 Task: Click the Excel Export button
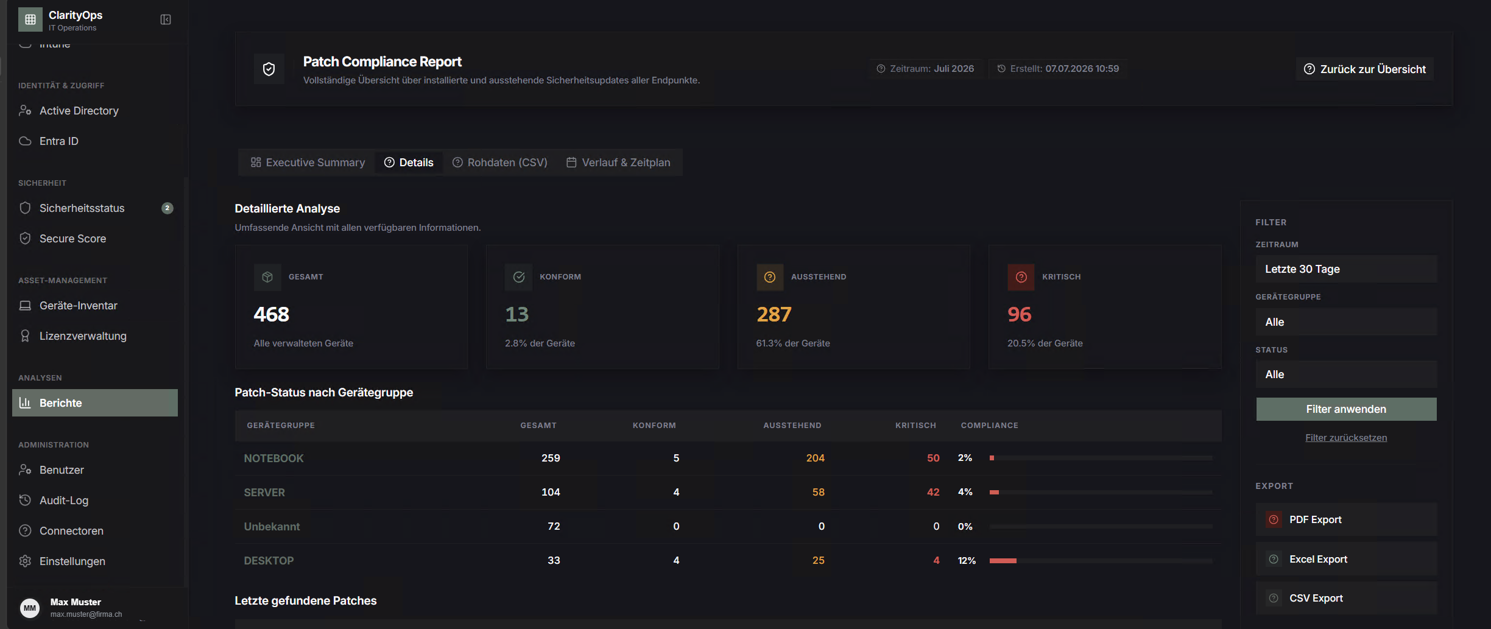[1346, 559]
